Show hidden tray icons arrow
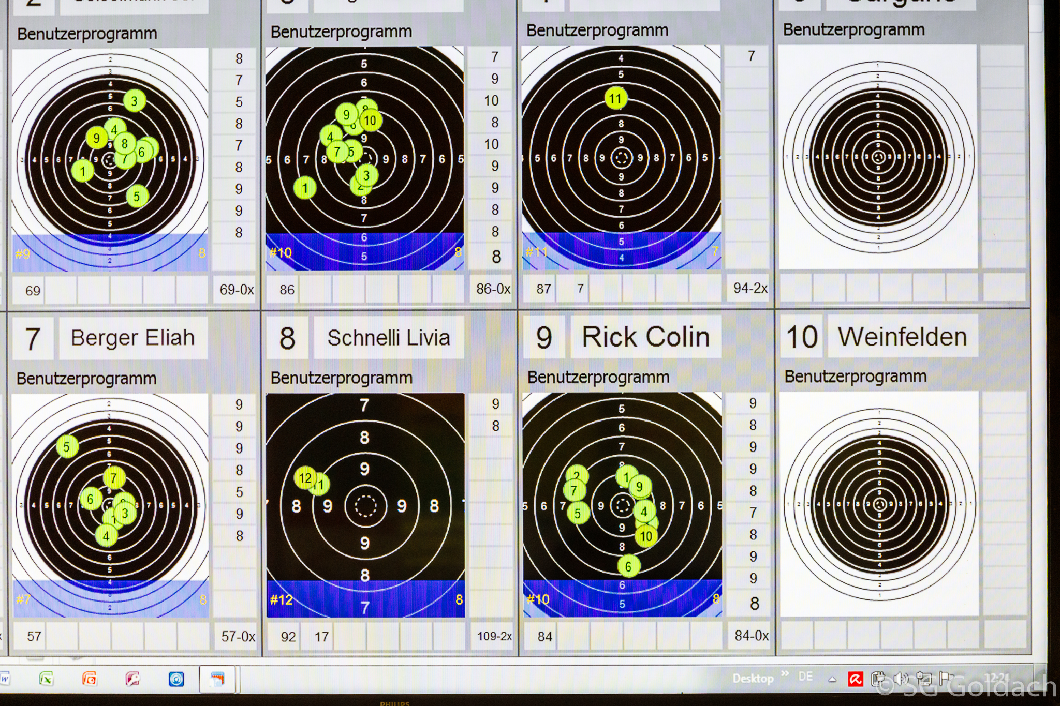This screenshot has height=706, width=1060. click(x=832, y=679)
